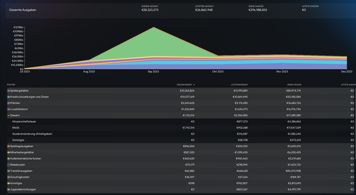Toggle the Jugendeinrichtungen series marker
This screenshot has height=195, width=356.
coord(9,189)
